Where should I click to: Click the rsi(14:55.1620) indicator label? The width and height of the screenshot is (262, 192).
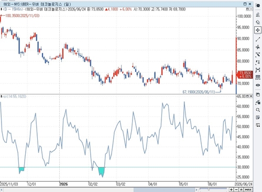pyautogui.click(x=14, y=97)
